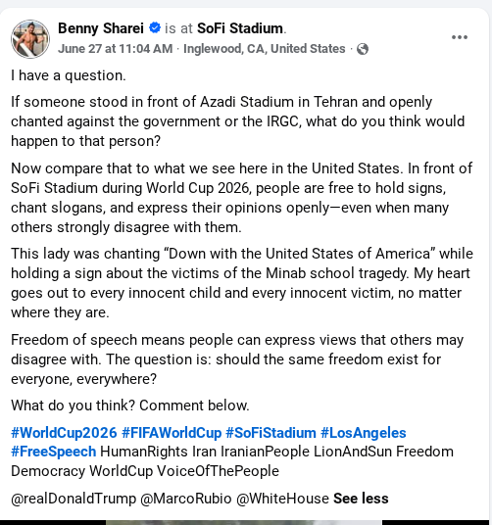Open Benny Sharei's profile picture

point(30,39)
